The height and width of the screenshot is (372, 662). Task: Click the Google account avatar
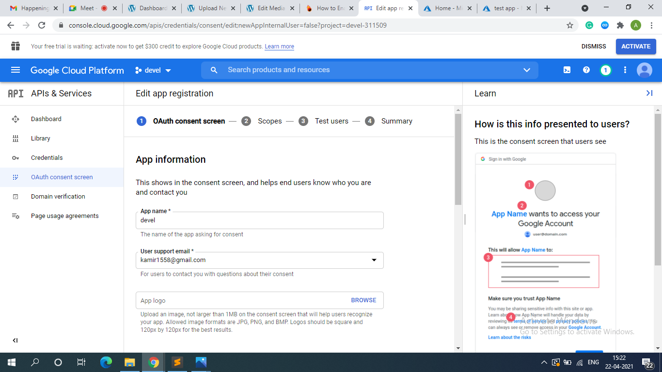pyautogui.click(x=645, y=70)
